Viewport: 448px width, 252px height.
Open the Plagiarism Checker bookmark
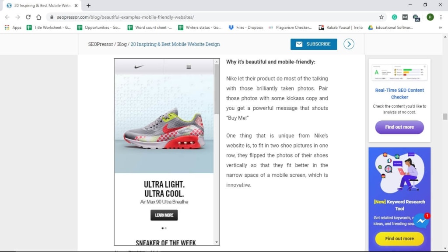click(x=290, y=28)
